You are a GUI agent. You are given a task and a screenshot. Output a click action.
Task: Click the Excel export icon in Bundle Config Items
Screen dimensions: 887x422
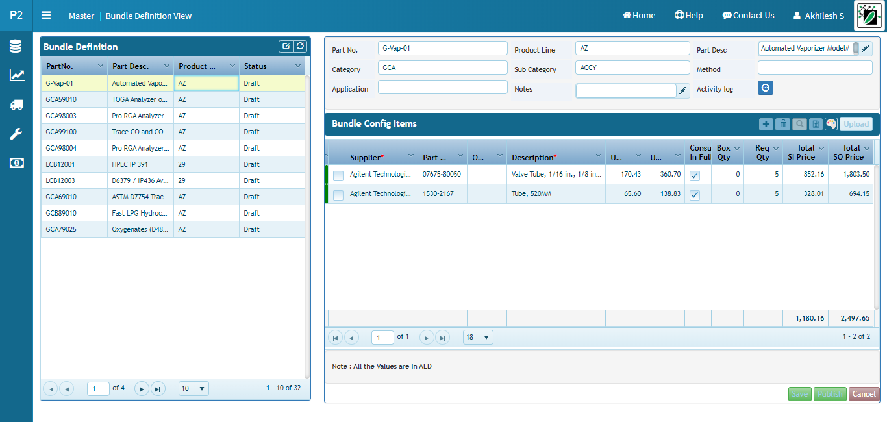816,124
